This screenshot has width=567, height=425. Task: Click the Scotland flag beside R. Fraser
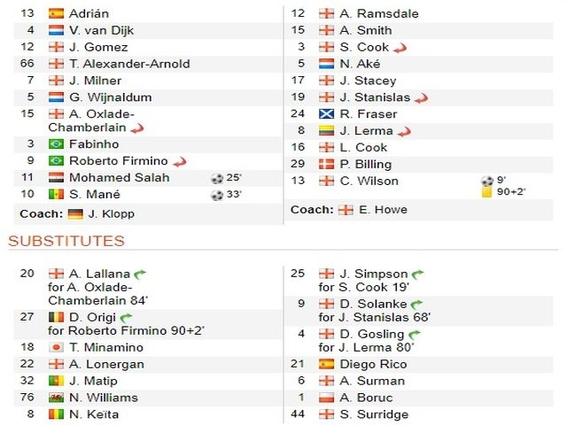pyautogui.click(x=326, y=114)
